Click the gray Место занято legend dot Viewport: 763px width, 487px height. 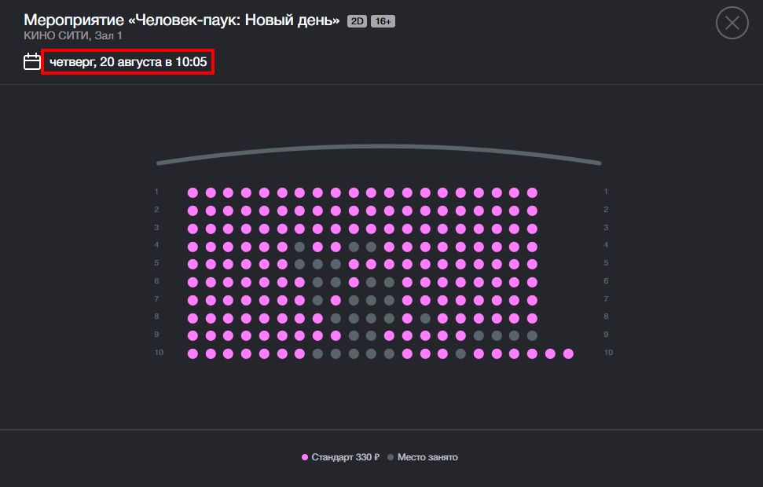point(391,457)
